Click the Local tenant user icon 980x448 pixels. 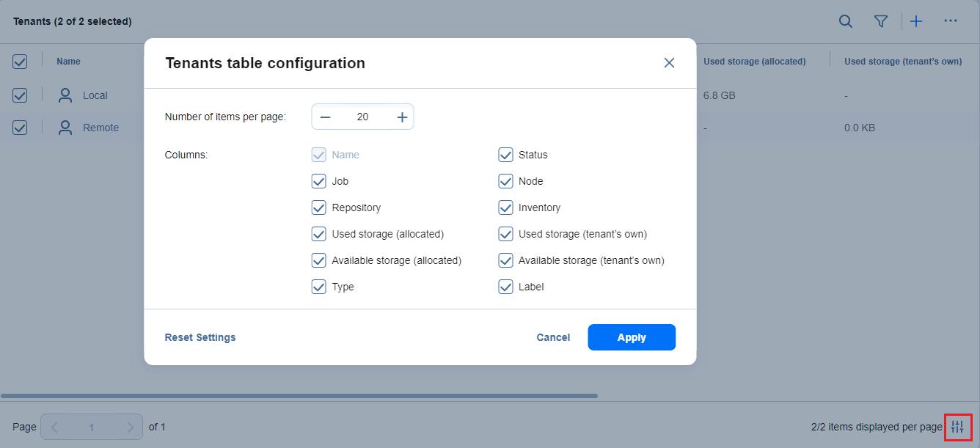[x=65, y=95]
